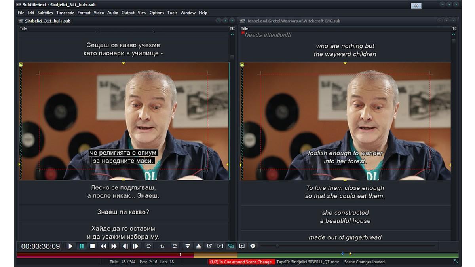Open the Window menu

[188, 13]
